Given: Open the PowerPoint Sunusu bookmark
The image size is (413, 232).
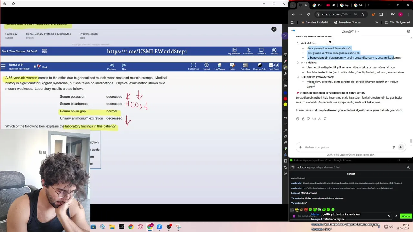Looking at the screenshot, I should point(347,22).
